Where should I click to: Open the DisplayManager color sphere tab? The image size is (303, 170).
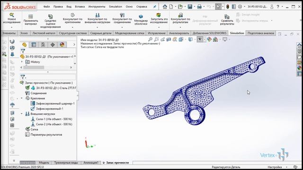point(62,45)
